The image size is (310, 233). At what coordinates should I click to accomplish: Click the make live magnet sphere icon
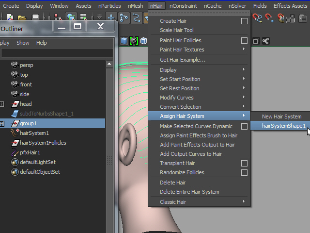pyautogui.click(x=281, y=18)
